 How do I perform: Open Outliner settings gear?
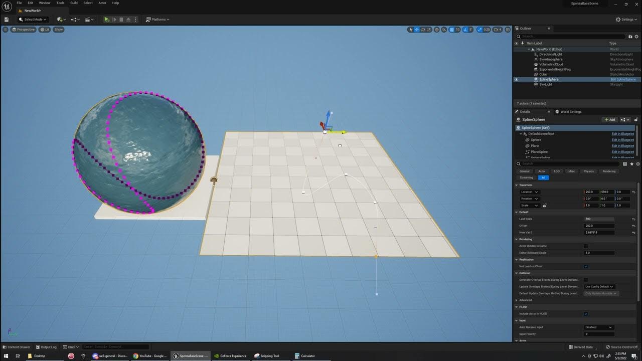(636, 37)
